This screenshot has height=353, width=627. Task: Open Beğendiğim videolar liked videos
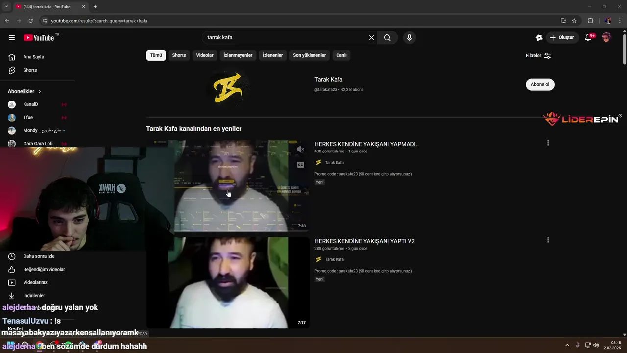(x=44, y=269)
